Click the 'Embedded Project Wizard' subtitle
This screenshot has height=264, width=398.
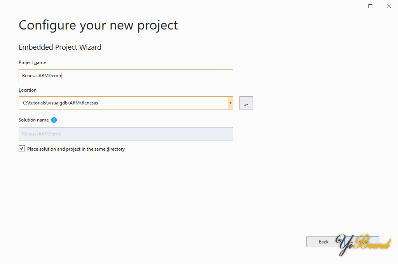[x=60, y=47]
